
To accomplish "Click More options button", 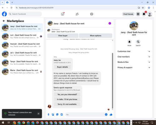I will click(95, 36).
